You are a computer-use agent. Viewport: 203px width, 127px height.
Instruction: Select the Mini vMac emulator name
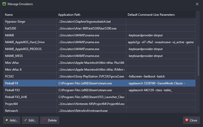[x=12, y=63]
